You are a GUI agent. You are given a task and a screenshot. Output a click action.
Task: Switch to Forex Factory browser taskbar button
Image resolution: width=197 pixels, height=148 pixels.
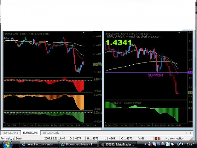39,144
